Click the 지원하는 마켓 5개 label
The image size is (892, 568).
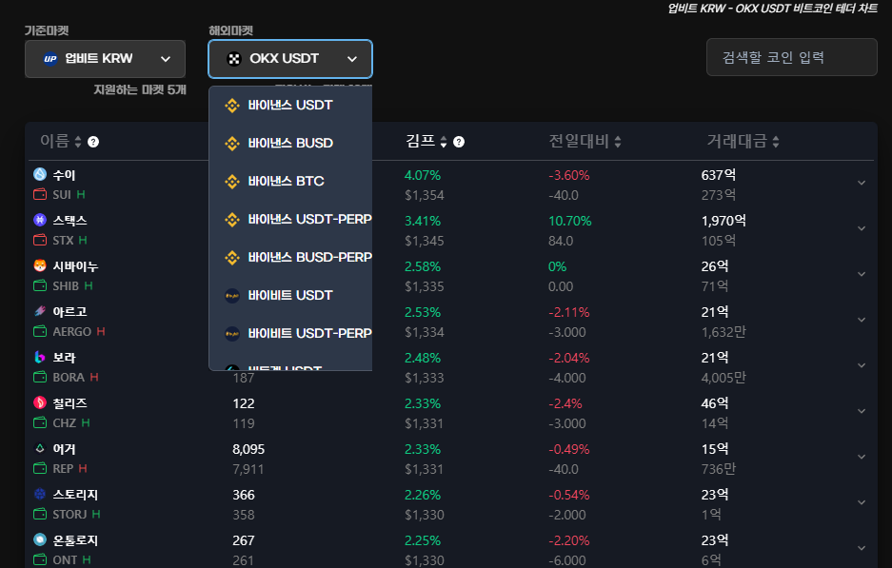pos(140,89)
